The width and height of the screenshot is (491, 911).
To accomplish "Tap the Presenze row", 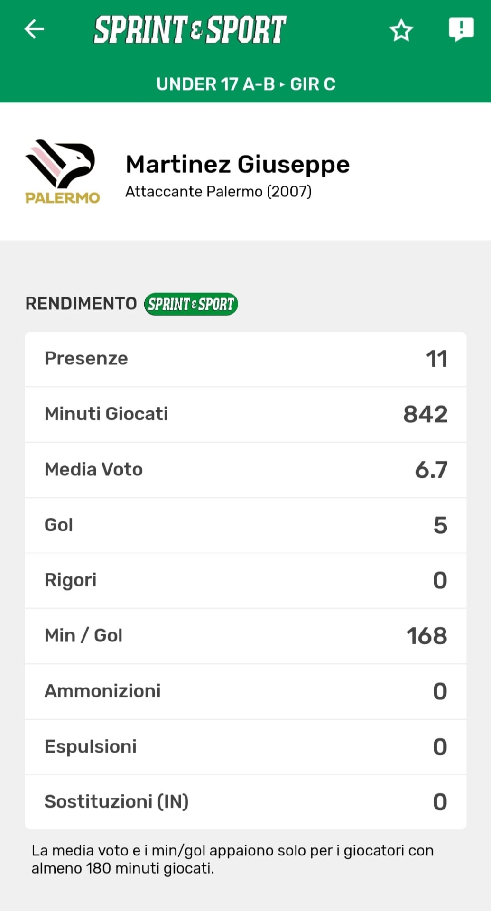I will point(246,359).
